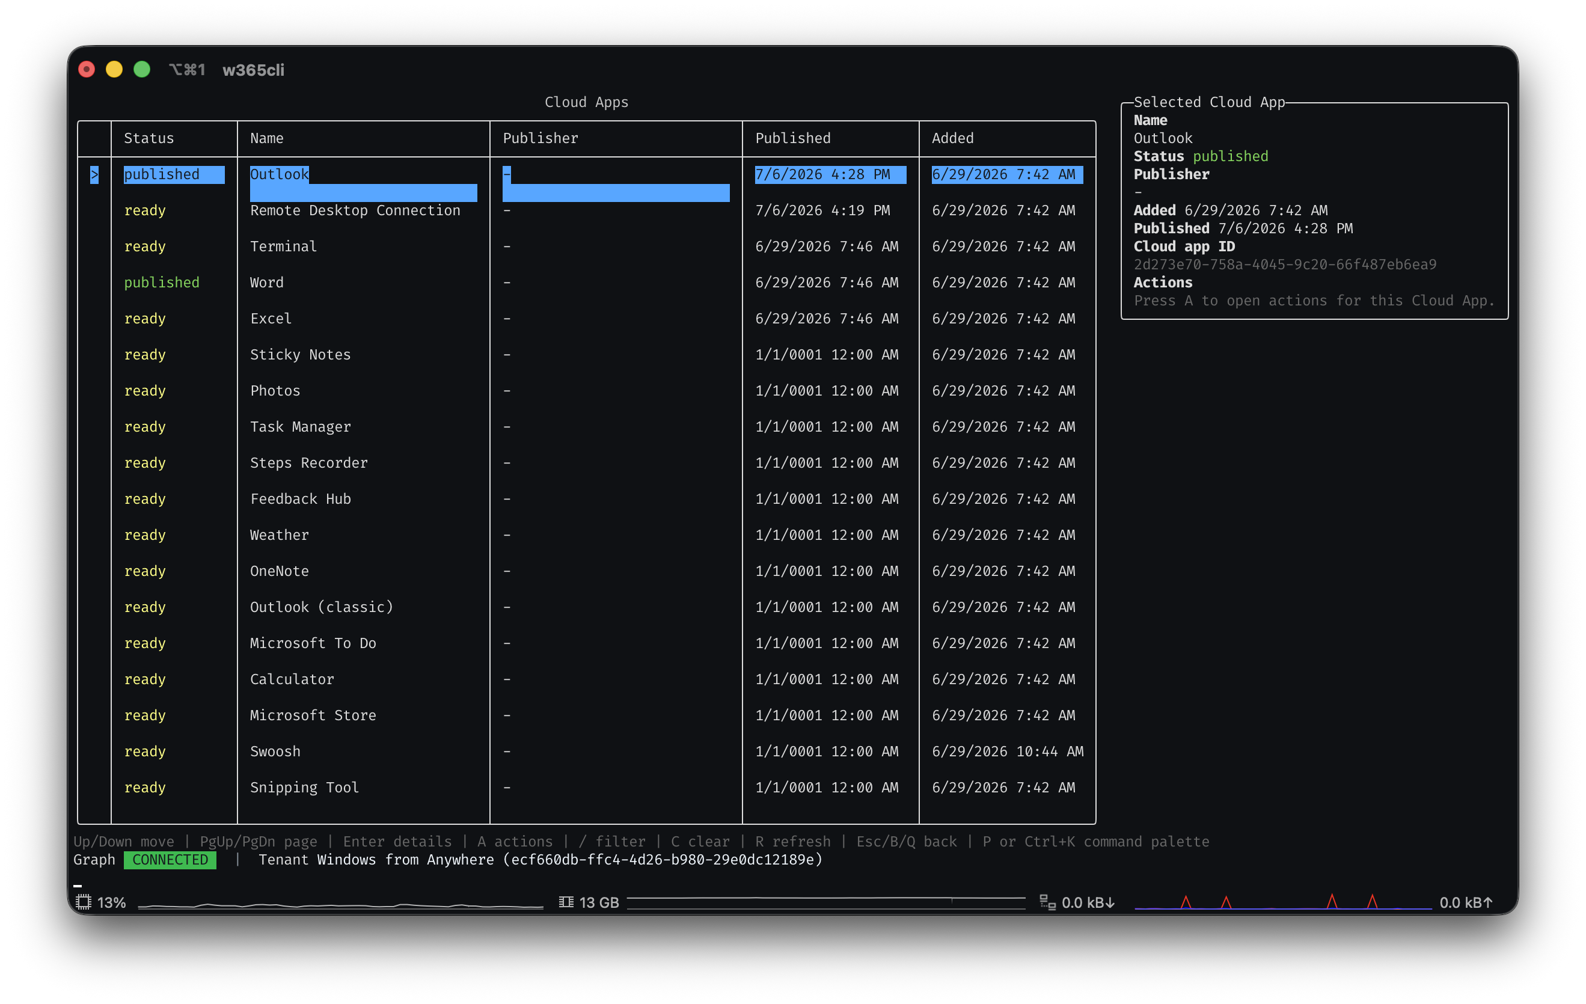Image resolution: width=1586 pixels, height=1004 pixels.
Task: Click the Published 7/6/2026 4:28 PM detail line
Action: [x=1243, y=228]
